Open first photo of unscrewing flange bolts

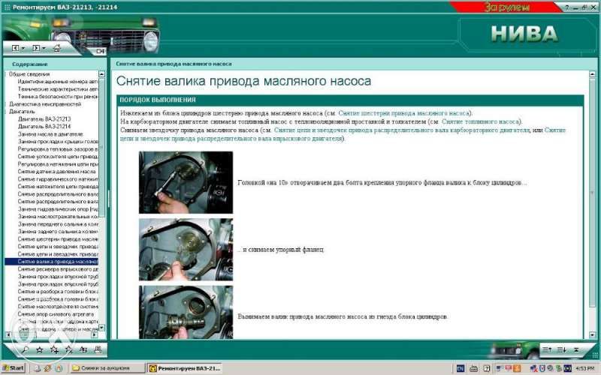pos(186,182)
